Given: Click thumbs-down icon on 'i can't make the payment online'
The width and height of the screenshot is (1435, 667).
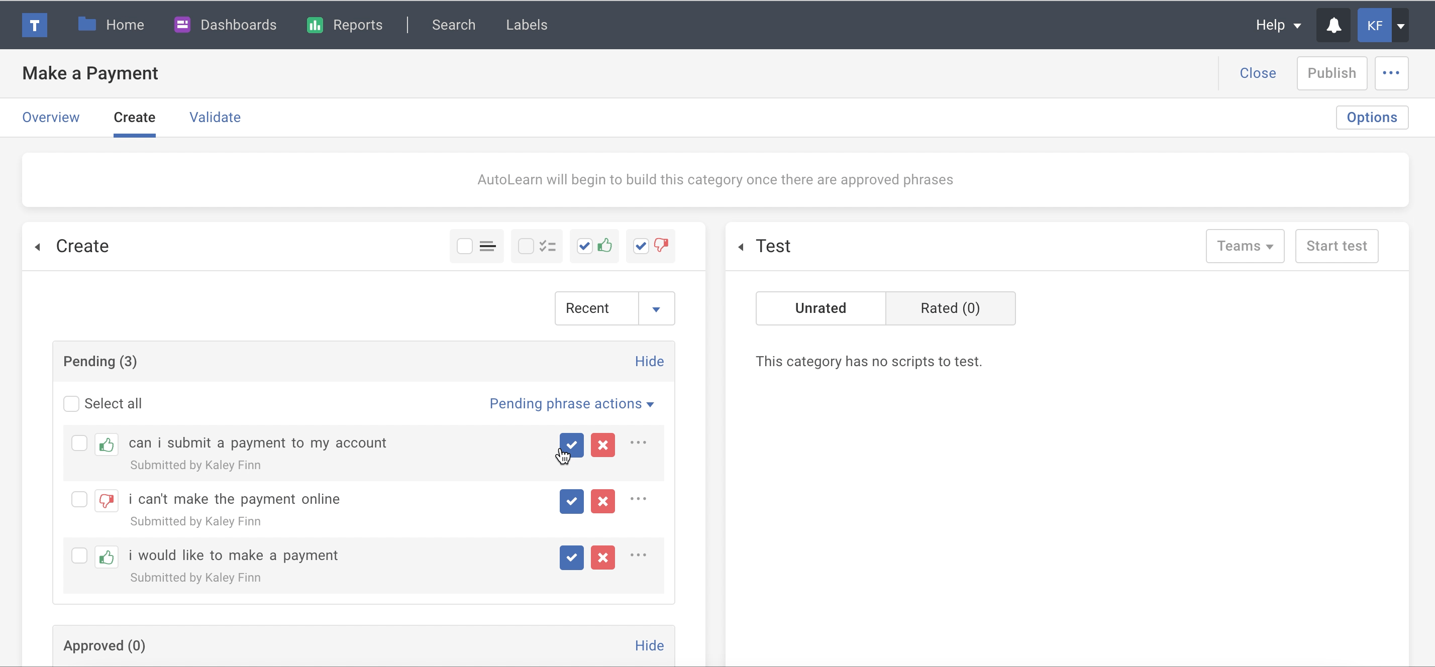Looking at the screenshot, I should click(x=107, y=501).
